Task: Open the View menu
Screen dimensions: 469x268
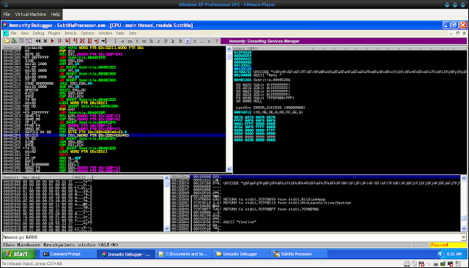Action: point(24,33)
